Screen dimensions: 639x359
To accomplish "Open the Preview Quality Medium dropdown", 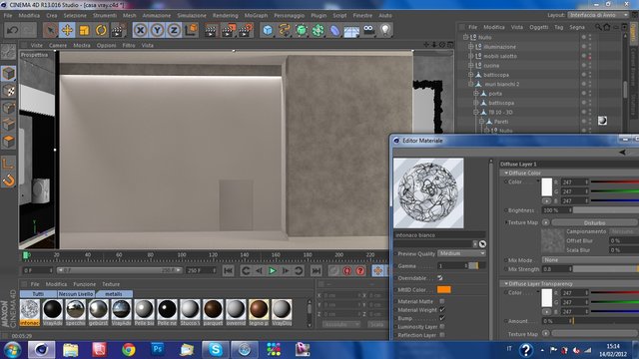I will [461, 253].
